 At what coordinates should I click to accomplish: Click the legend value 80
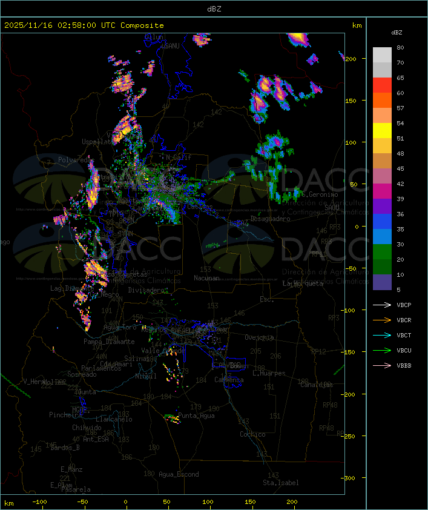[x=400, y=47]
